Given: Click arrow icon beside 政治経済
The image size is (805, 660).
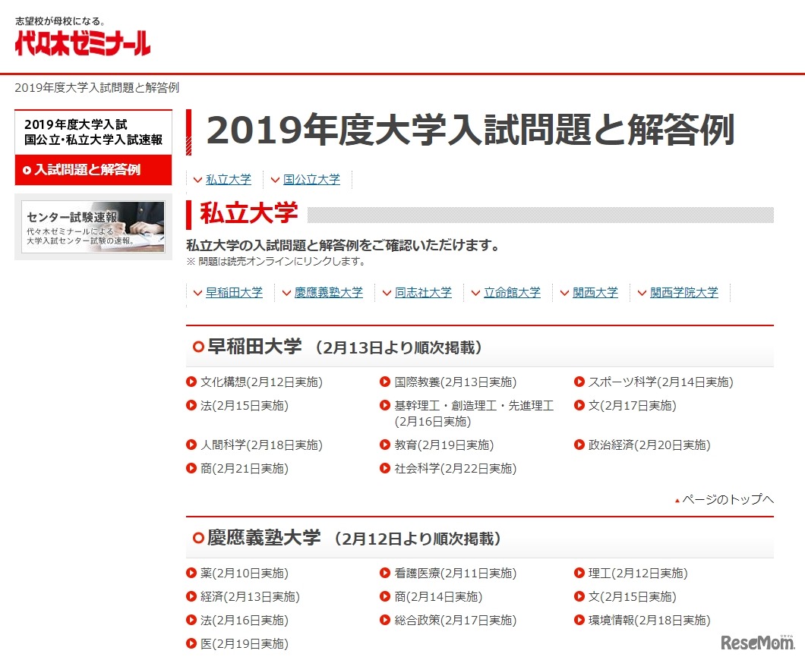Looking at the screenshot, I should point(579,445).
